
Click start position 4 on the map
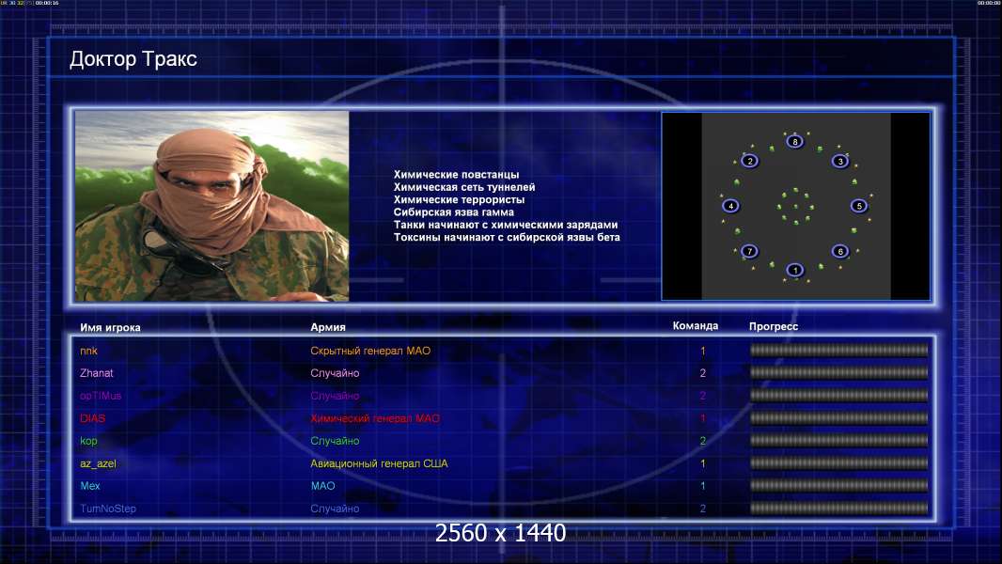[x=730, y=206]
